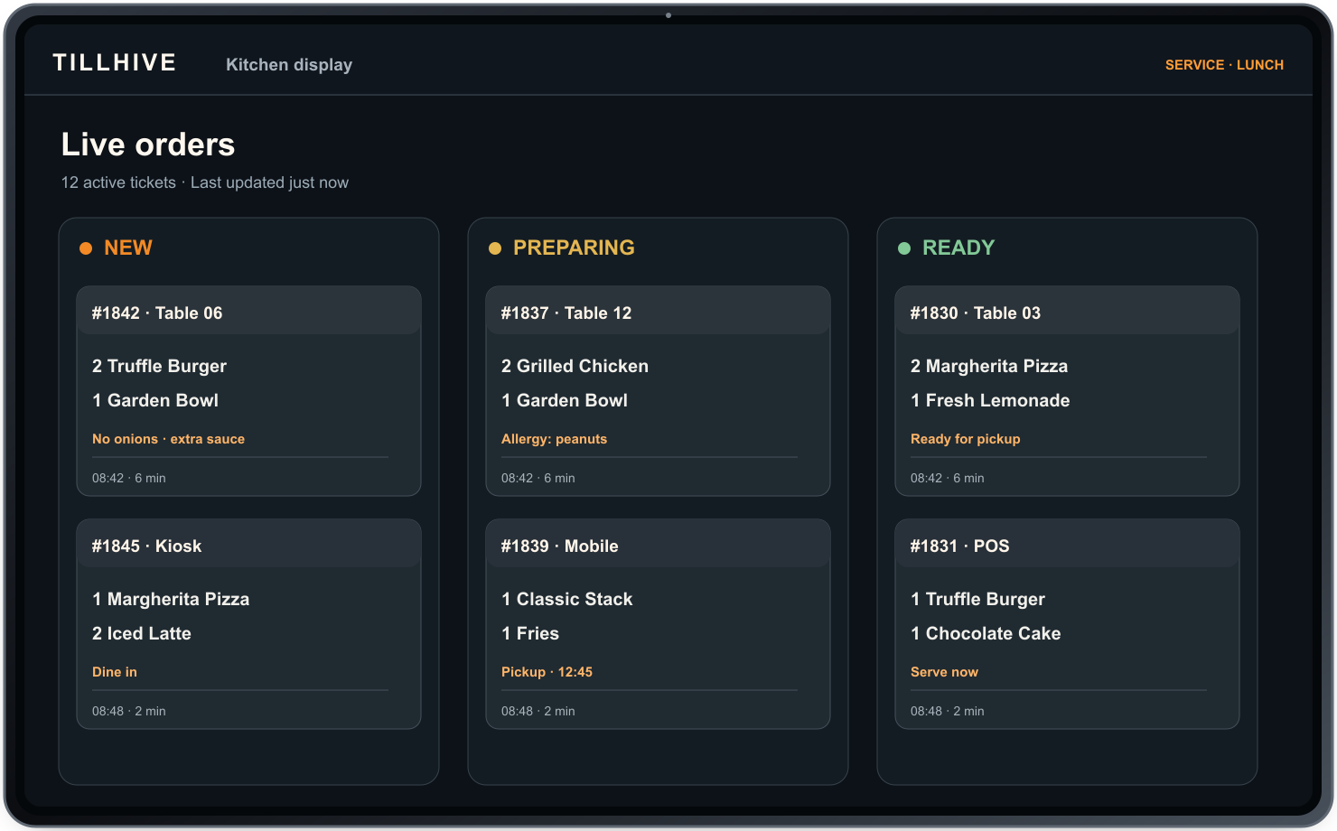The width and height of the screenshot is (1337, 831).
Task: Click the Dine in note
Action: [x=115, y=672]
